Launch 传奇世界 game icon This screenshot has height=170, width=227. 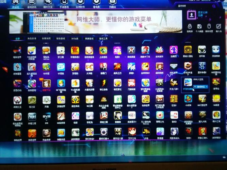click(32, 133)
